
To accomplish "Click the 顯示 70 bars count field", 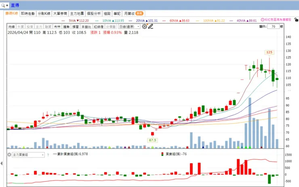I will tap(273, 27).
